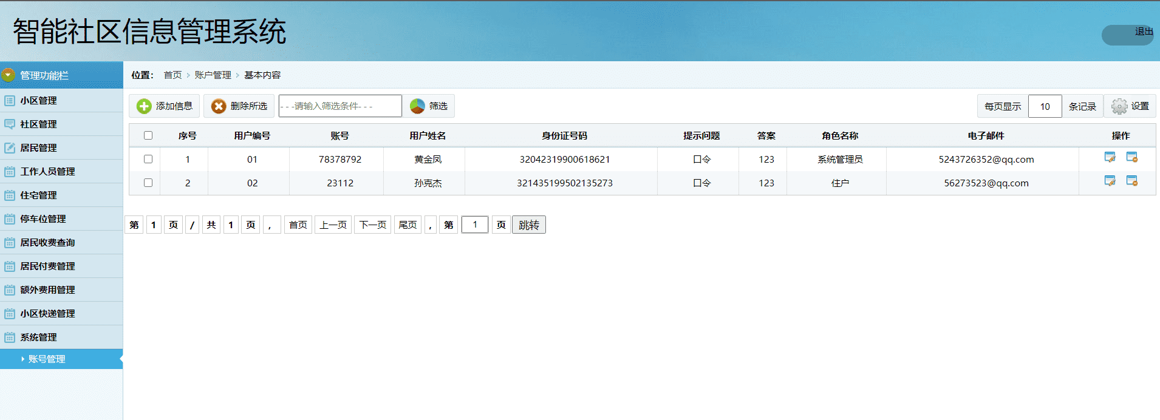This screenshot has height=420, width=1160.
Task: Click the 用户编号 column header
Action: pyautogui.click(x=252, y=136)
